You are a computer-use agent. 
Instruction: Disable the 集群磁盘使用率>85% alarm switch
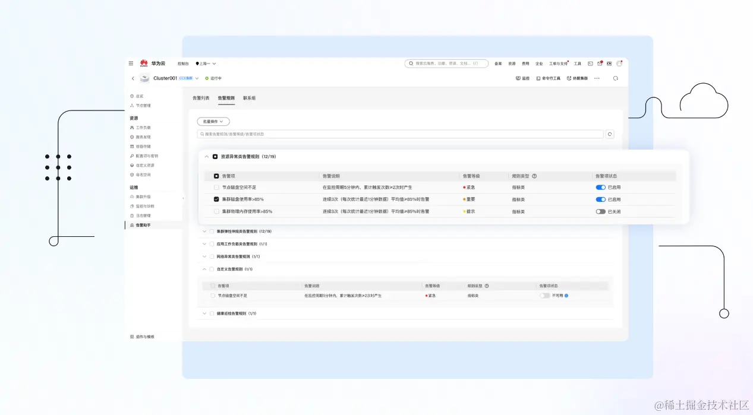pyautogui.click(x=601, y=199)
